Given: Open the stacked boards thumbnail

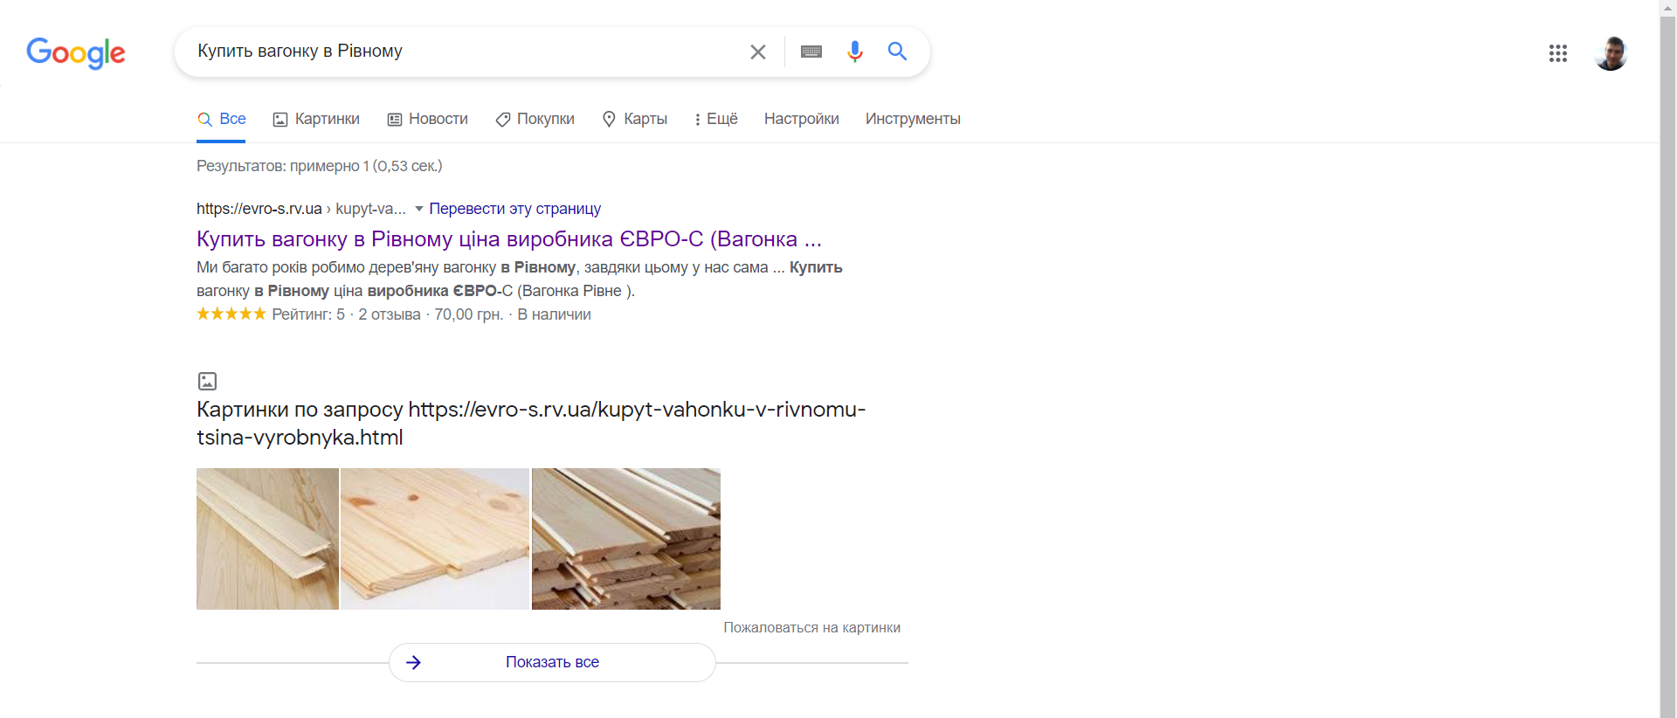Looking at the screenshot, I should [626, 539].
